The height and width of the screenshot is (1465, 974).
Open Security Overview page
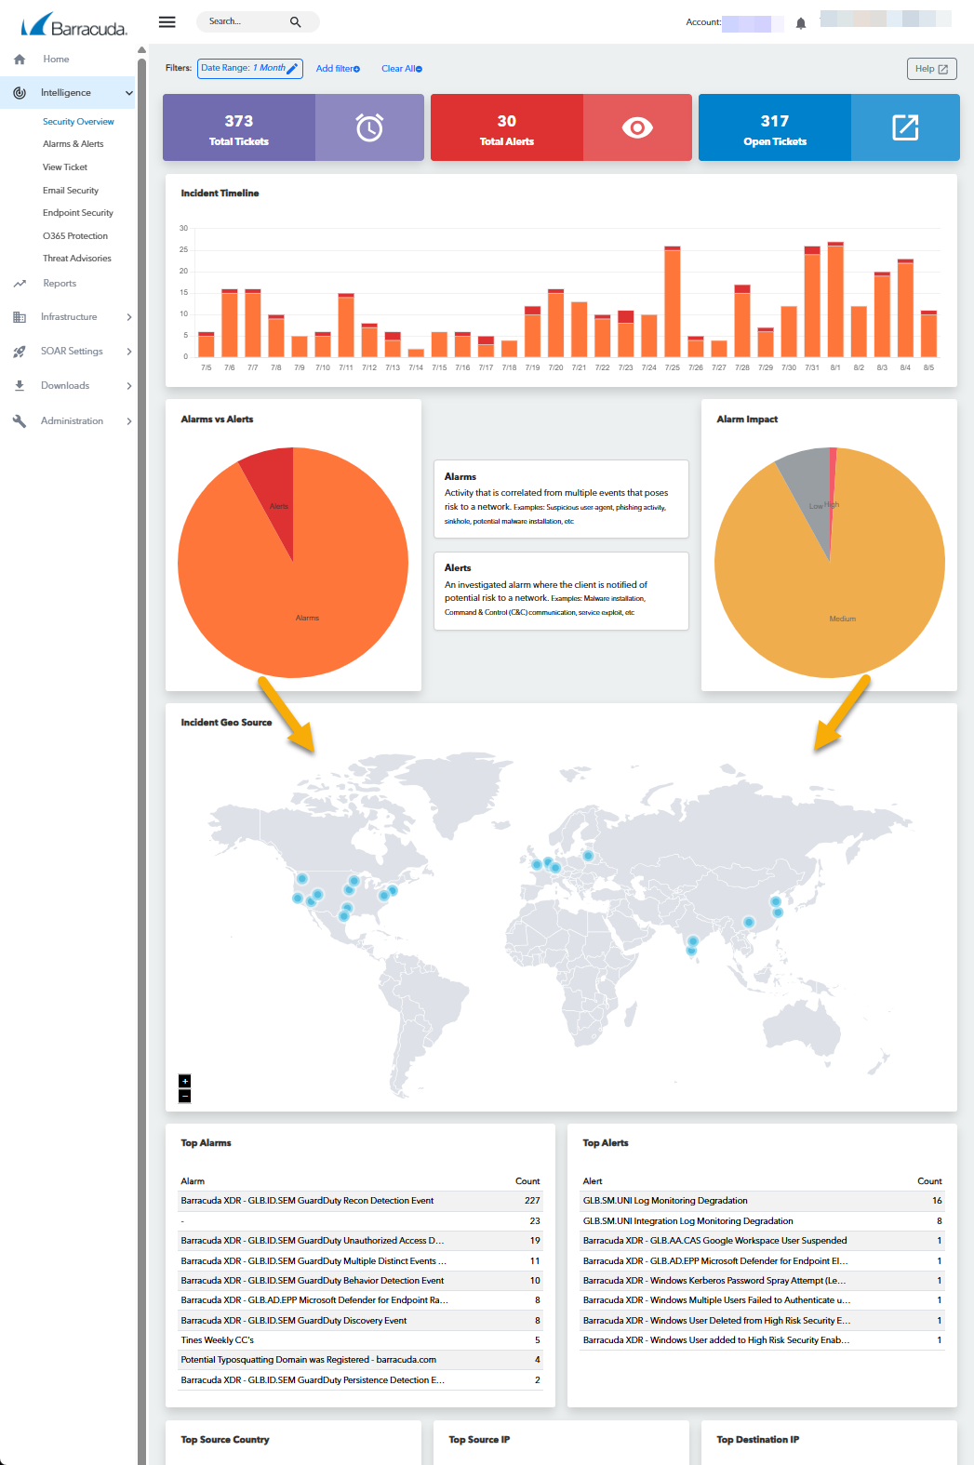[x=78, y=122]
